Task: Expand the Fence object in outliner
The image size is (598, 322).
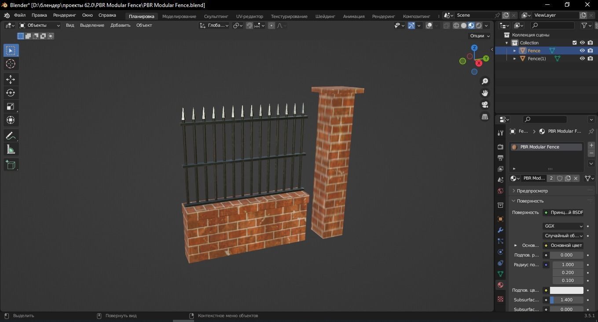Action: 514,51
